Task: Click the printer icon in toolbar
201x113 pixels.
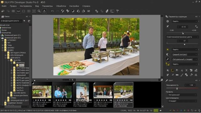Action: 107,11
